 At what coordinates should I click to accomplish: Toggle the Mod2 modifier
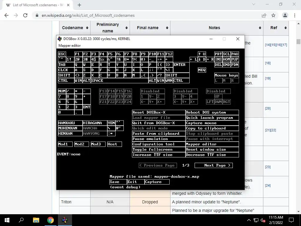(x=82, y=144)
